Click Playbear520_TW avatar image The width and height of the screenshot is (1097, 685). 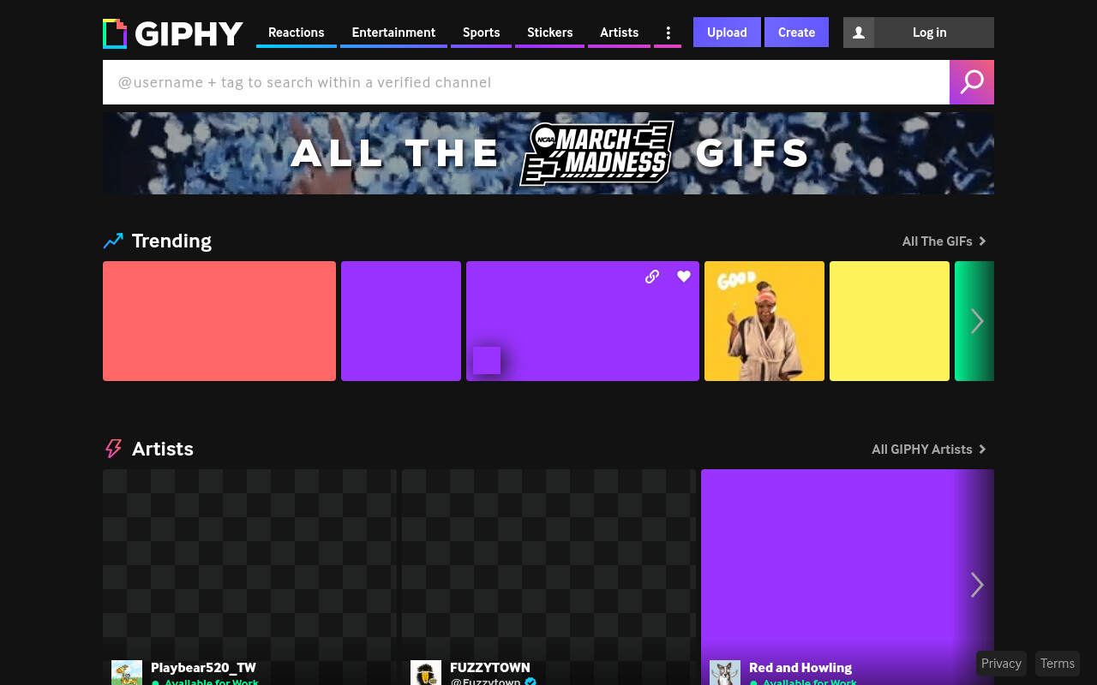pos(127,673)
